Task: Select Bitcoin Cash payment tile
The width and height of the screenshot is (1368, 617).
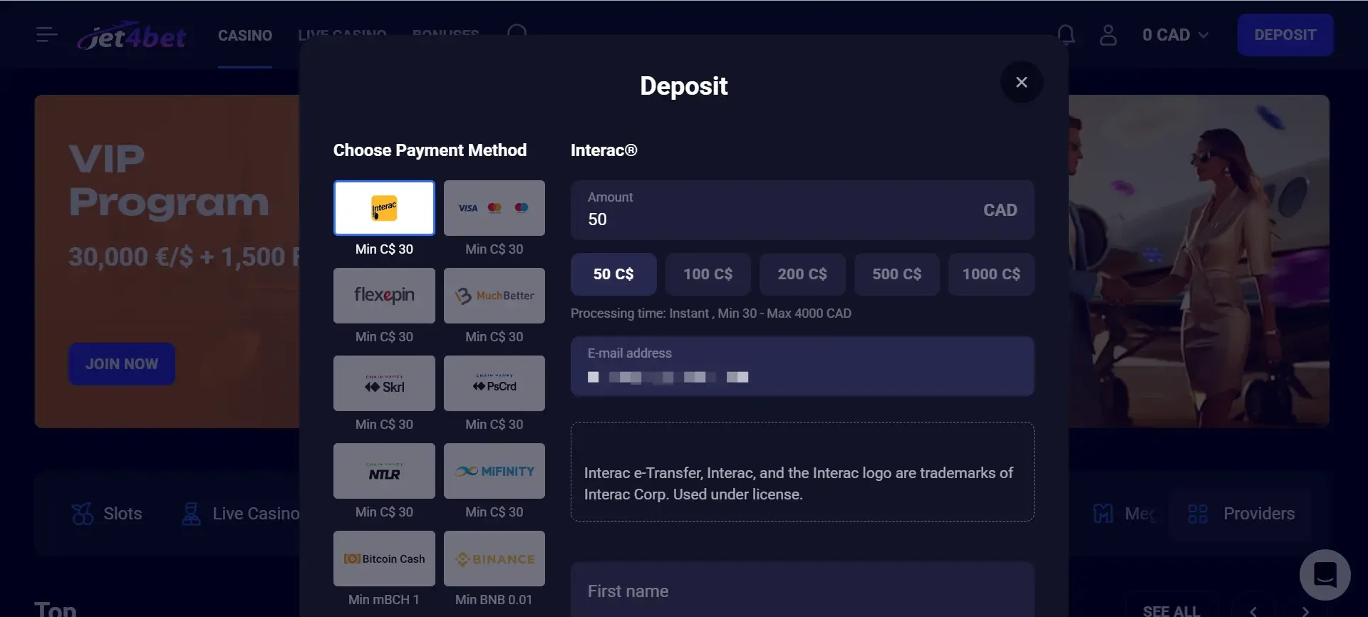Action: point(384,559)
